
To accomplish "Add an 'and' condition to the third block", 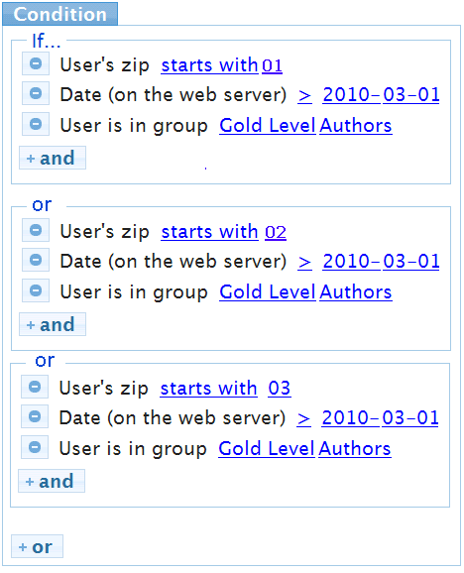I will (x=52, y=481).
